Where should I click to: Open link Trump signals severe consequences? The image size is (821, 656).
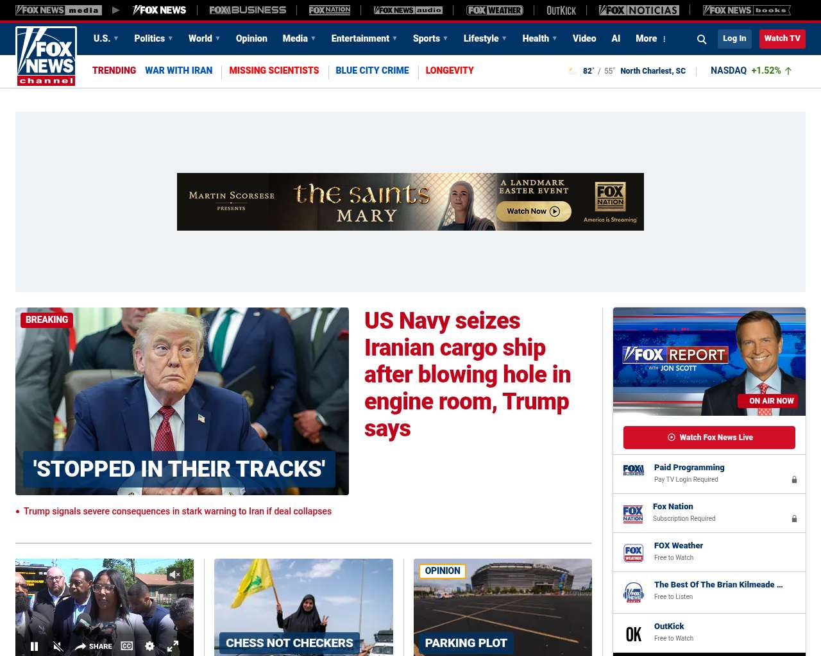pyautogui.click(x=178, y=511)
